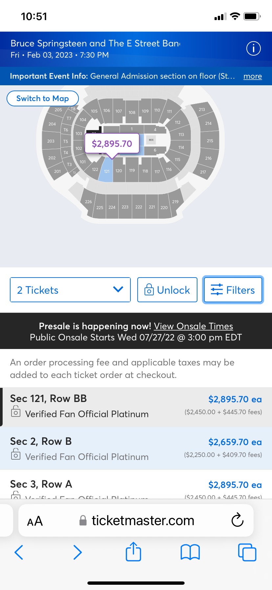Open the tab switcher icon
Image resolution: width=272 pixels, height=590 pixels.
pyautogui.click(x=247, y=552)
